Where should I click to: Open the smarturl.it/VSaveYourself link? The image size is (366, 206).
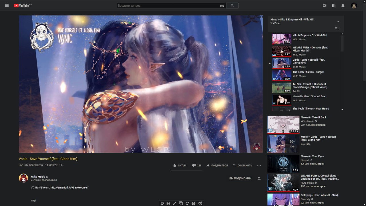pyautogui.click(x=69, y=188)
